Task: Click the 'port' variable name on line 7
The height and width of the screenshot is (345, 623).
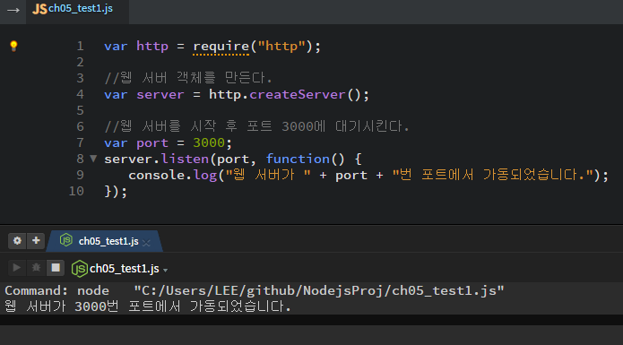Action: [152, 143]
